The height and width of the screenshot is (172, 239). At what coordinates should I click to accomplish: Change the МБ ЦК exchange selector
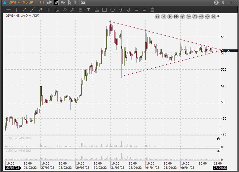pos(28,2)
